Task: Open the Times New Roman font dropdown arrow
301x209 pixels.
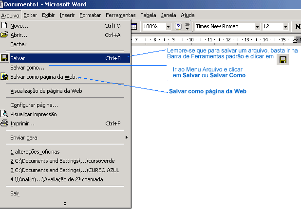Action: coord(258,27)
